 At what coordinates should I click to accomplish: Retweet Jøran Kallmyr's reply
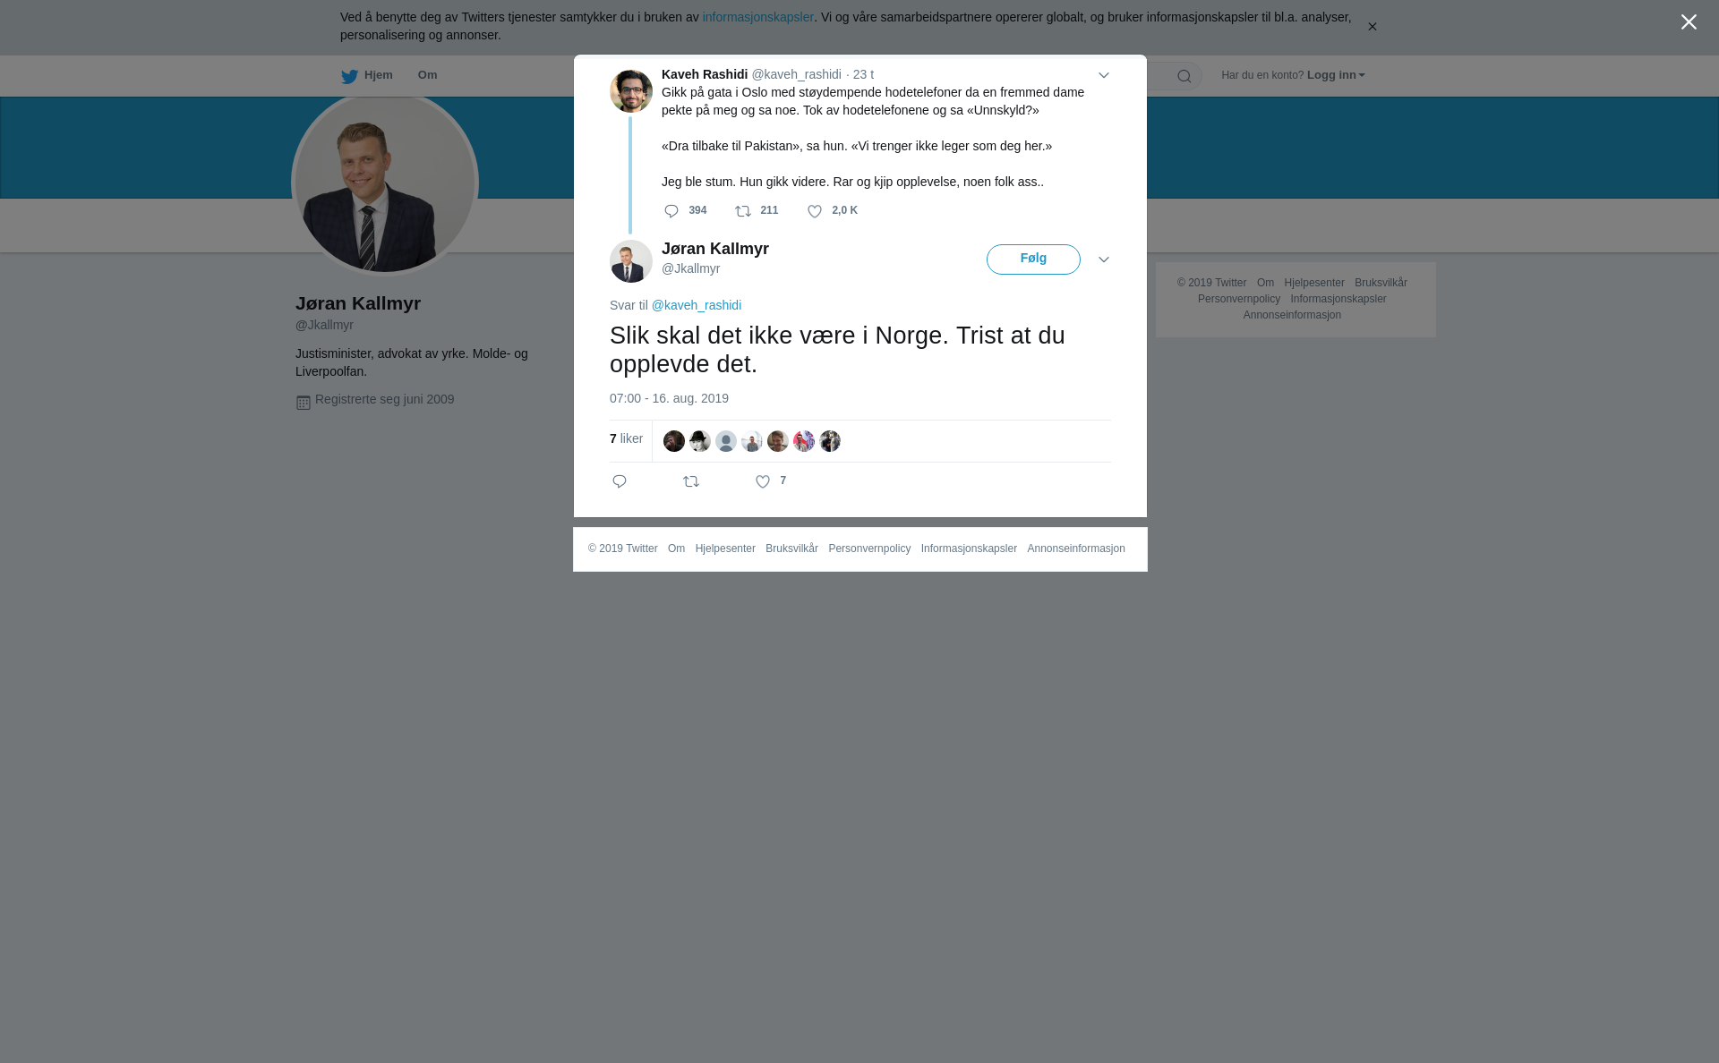[x=691, y=481]
